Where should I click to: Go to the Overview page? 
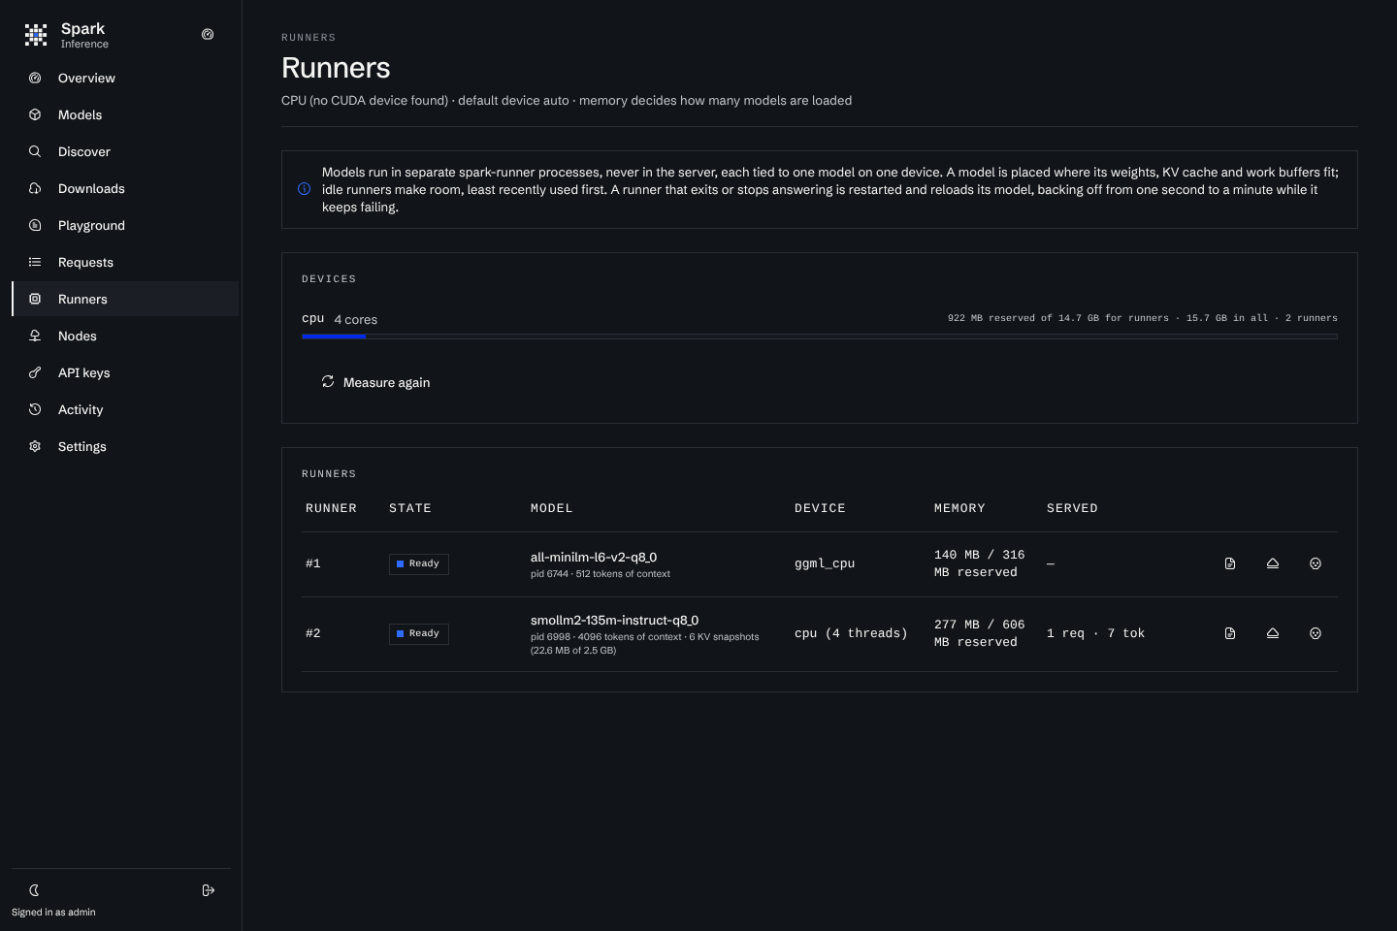(x=125, y=78)
